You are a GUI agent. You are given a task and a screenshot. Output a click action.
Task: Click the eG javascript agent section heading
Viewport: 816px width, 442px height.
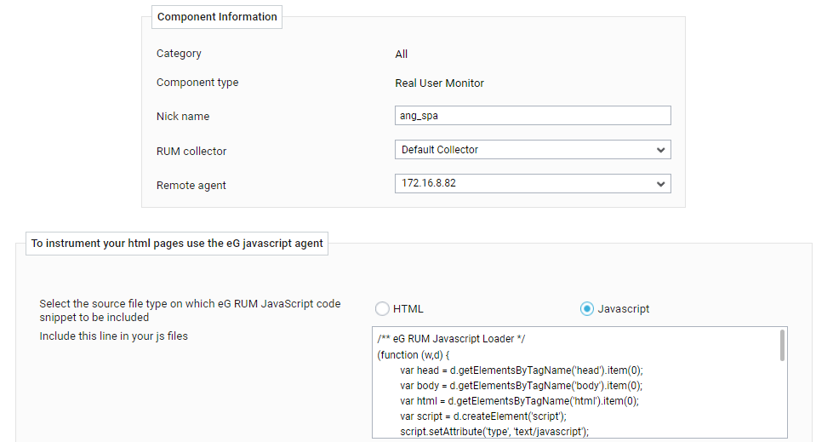(177, 243)
